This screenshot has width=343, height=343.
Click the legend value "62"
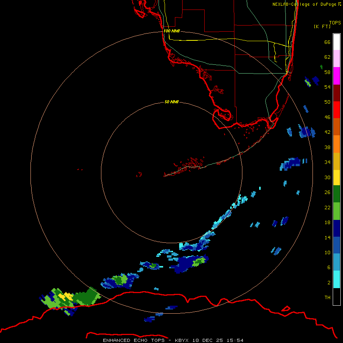click(327, 57)
